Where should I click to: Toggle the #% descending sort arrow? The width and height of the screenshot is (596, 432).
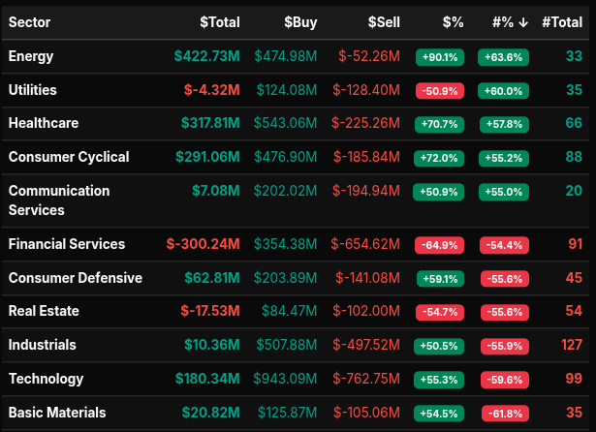point(521,21)
